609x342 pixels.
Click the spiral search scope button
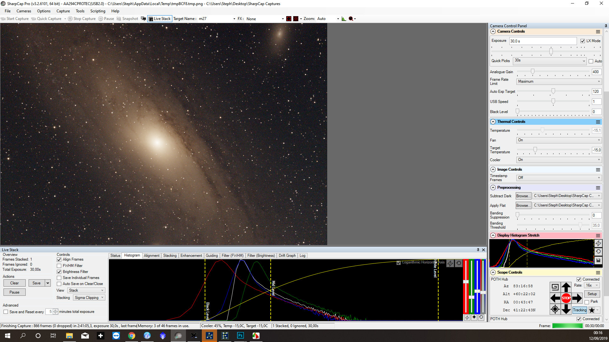coord(555,287)
